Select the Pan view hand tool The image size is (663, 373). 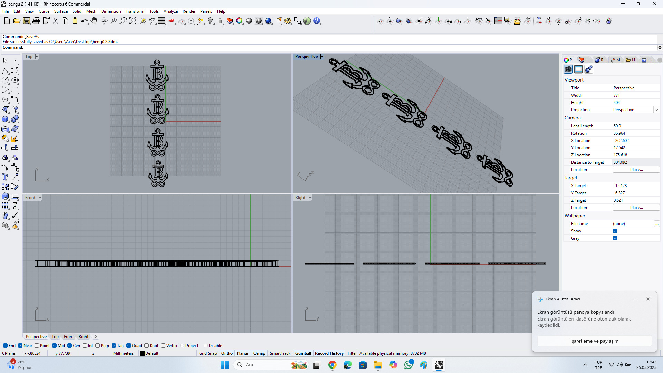pos(94,21)
